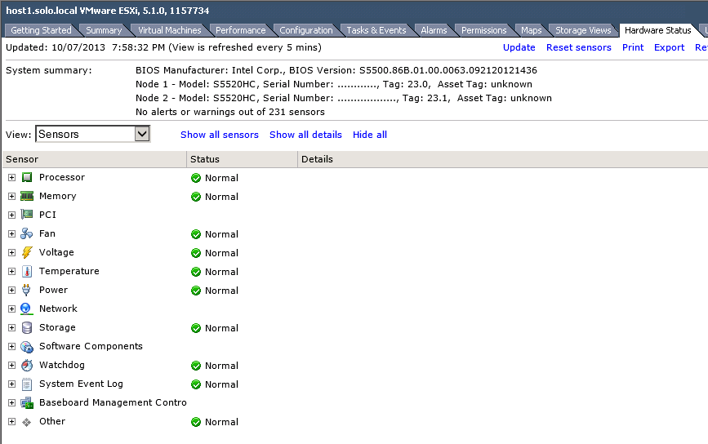Image resolution: width=708 pixels, height=444 pixels.
Task: Click the Print link
Action: tap(633, 47)
